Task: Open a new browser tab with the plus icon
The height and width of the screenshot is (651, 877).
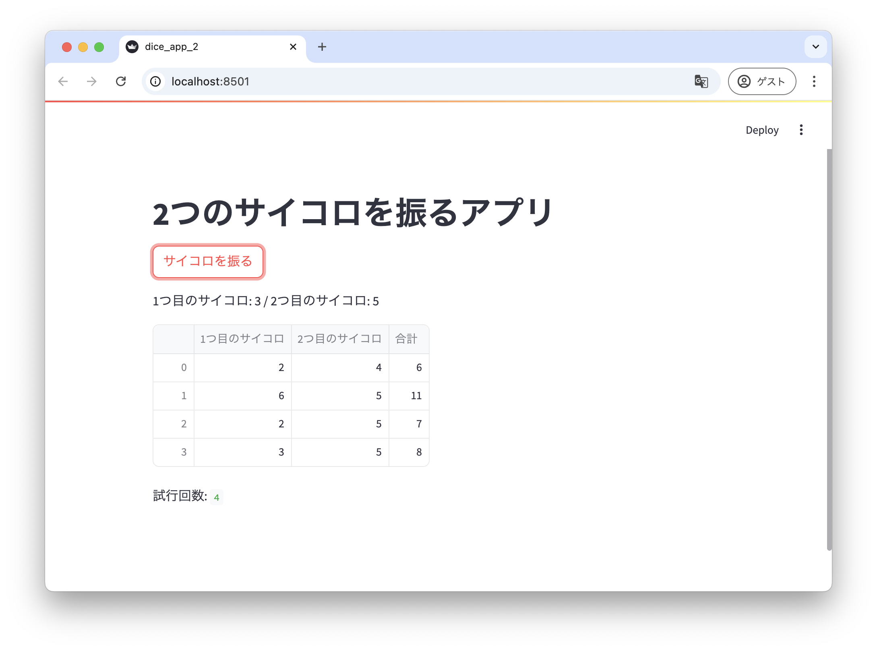Action: coord(322,47)
